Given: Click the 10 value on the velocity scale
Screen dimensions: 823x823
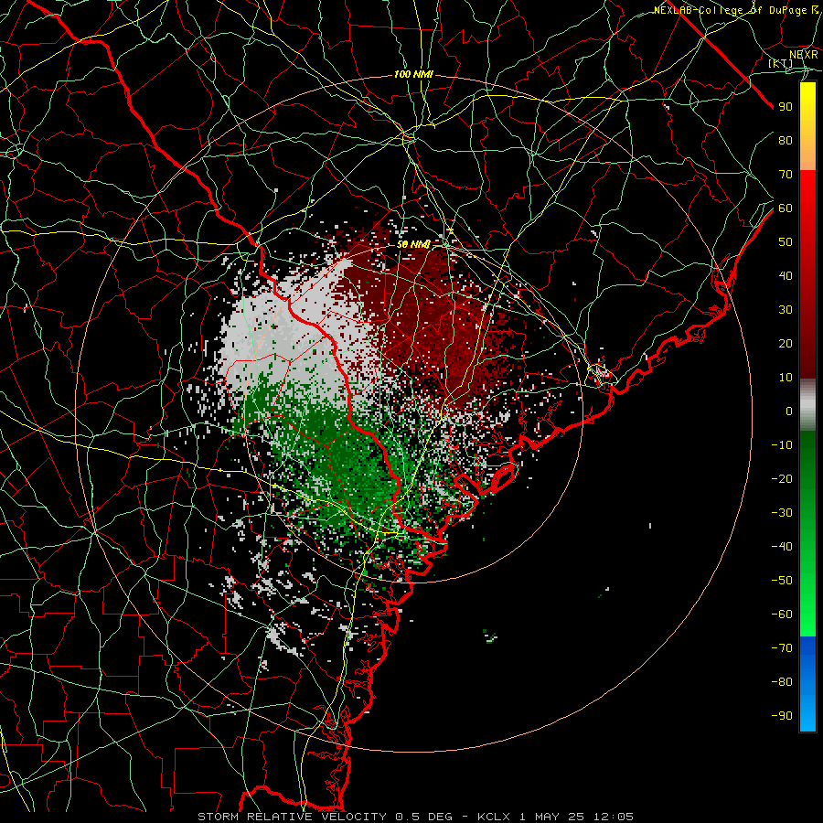Looking at the screenshot, I should click(x=786, y=378).
